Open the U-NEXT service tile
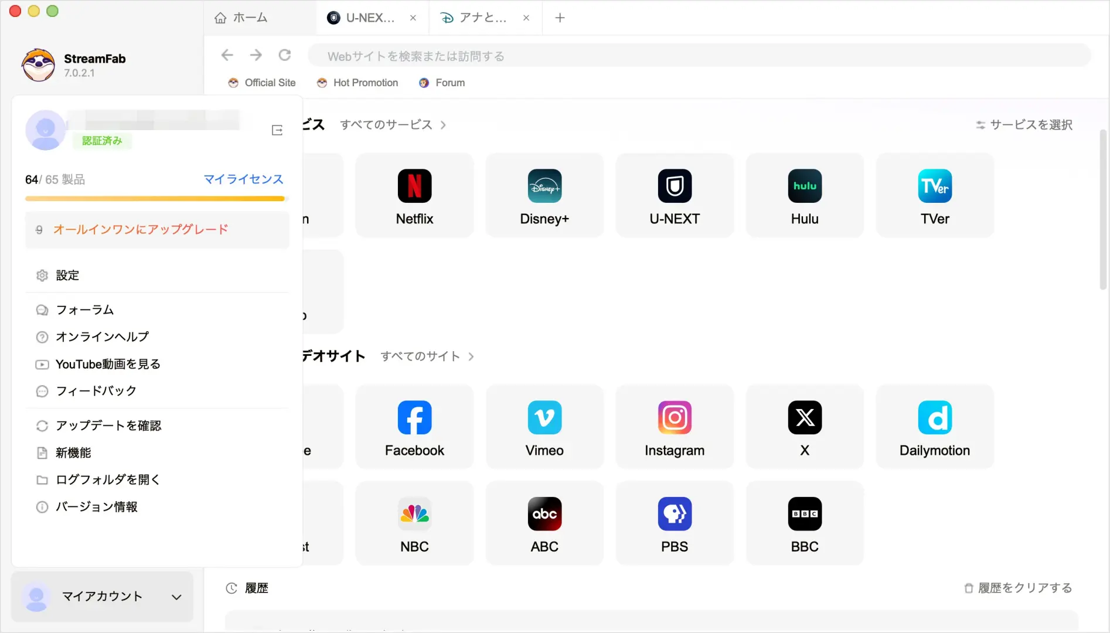1110x633 pixels. tap(675, 195)
